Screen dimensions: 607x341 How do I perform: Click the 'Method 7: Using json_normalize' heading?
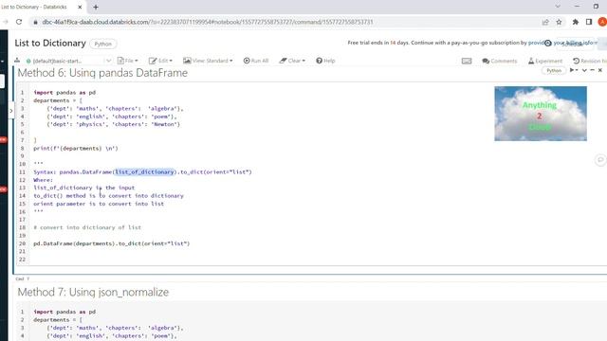click(x=93, y=293)
